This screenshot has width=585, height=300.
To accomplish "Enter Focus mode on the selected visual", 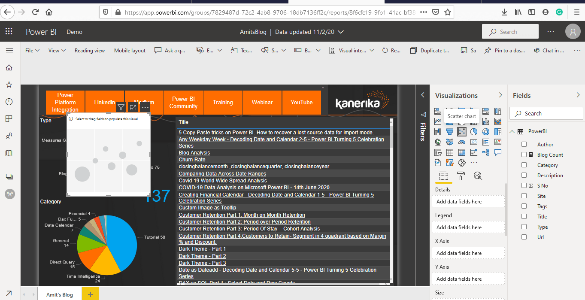I will [133, 107].
